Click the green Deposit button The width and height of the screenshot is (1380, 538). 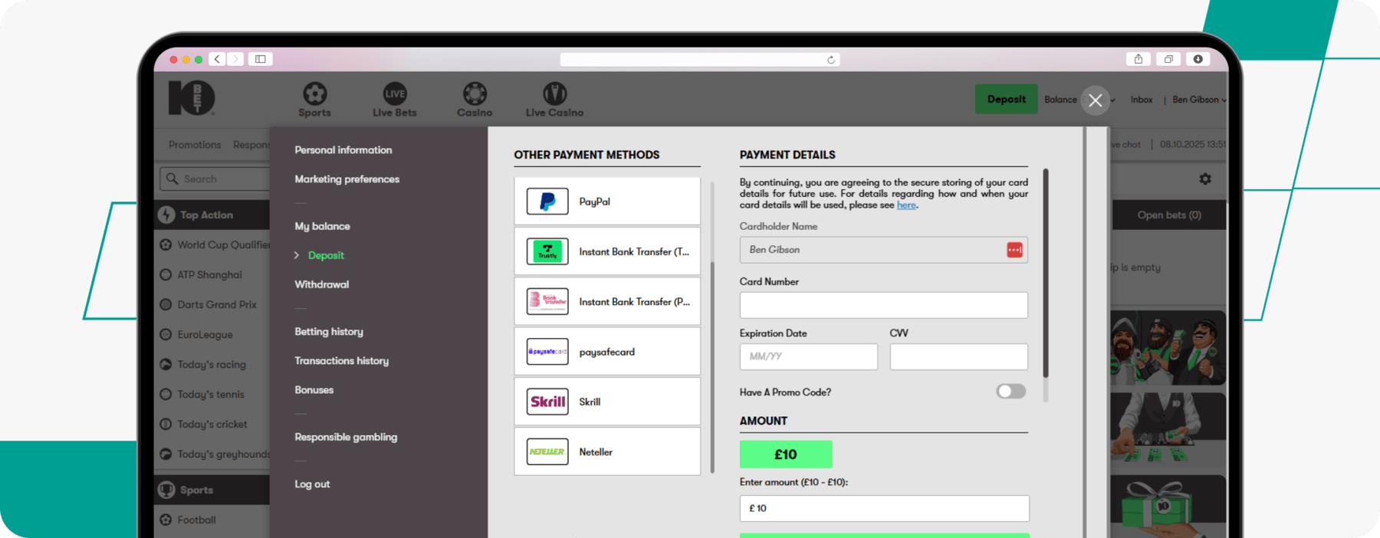[x=1006, y=99]
